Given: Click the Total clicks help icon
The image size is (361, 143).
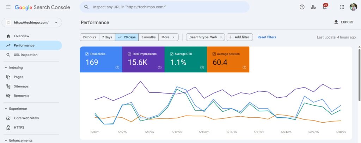Looking at the screenshot, I should click(117, 67).
